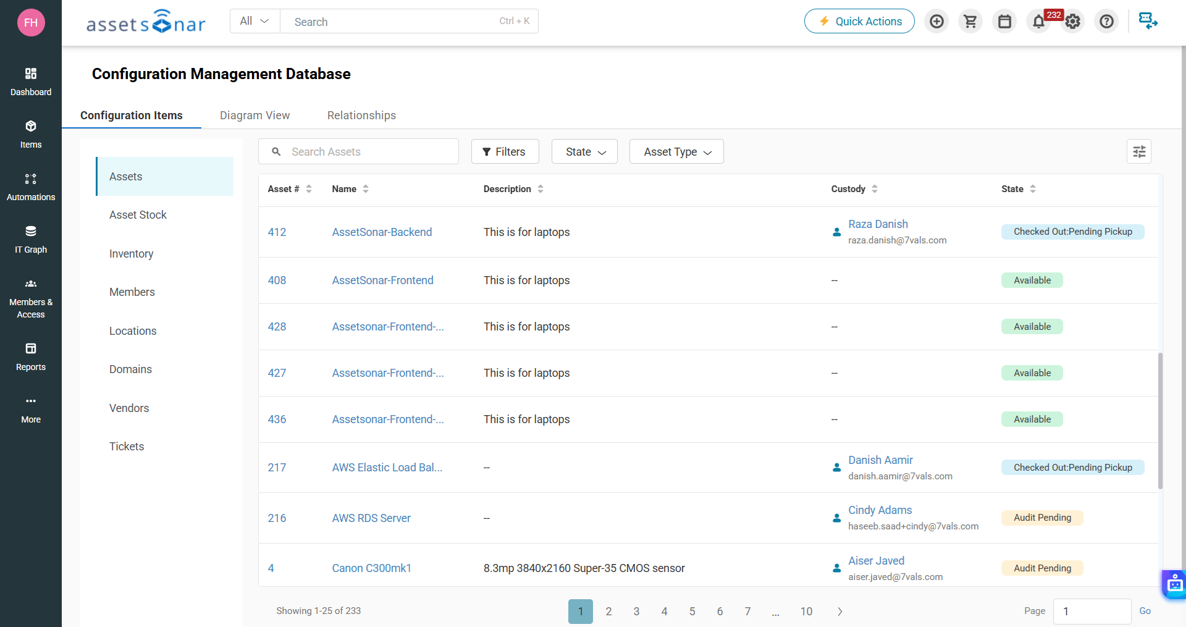The height and width of the screenshot is (627, 1186).
Task: Open the State filter dropdown
Action: click(584, 151)
